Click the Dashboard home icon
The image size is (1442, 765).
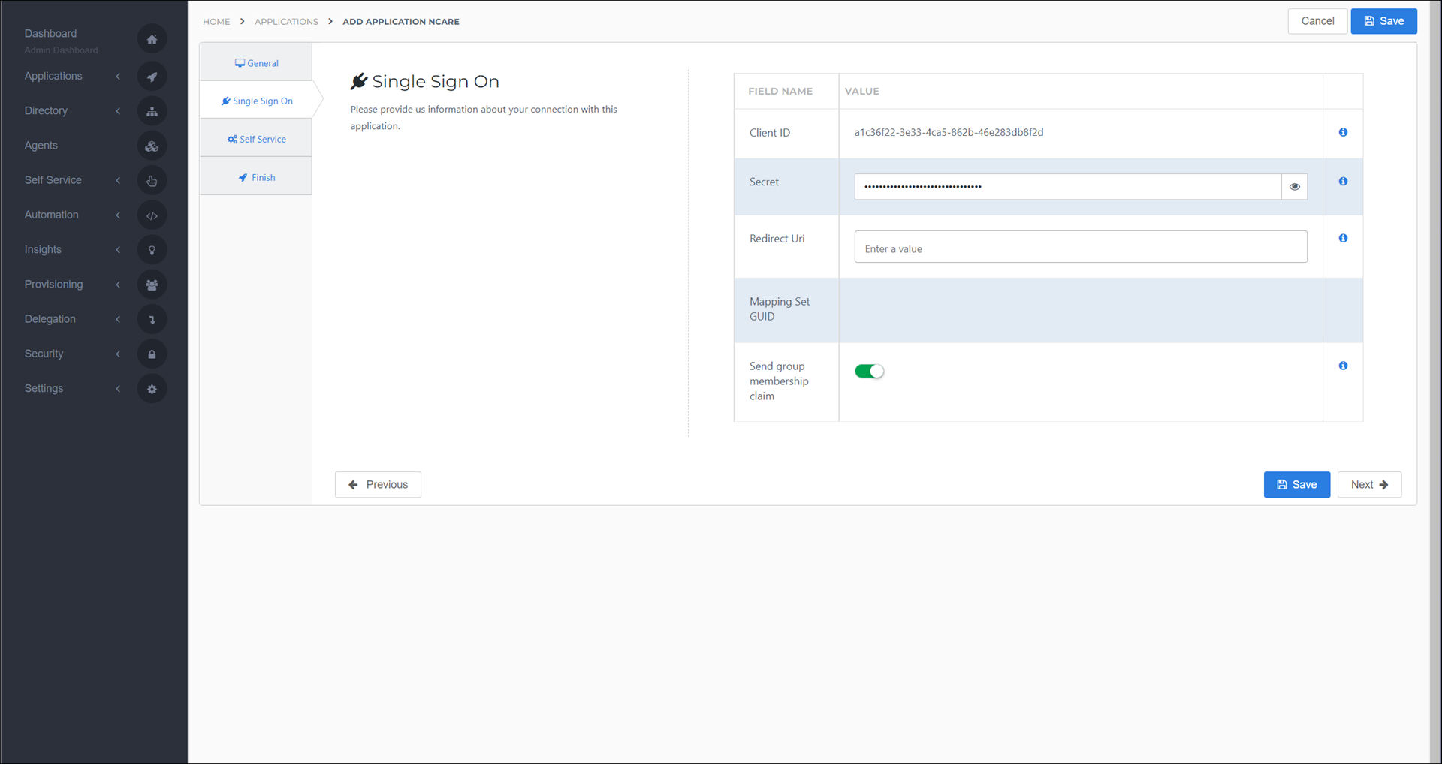coord(152,39)
